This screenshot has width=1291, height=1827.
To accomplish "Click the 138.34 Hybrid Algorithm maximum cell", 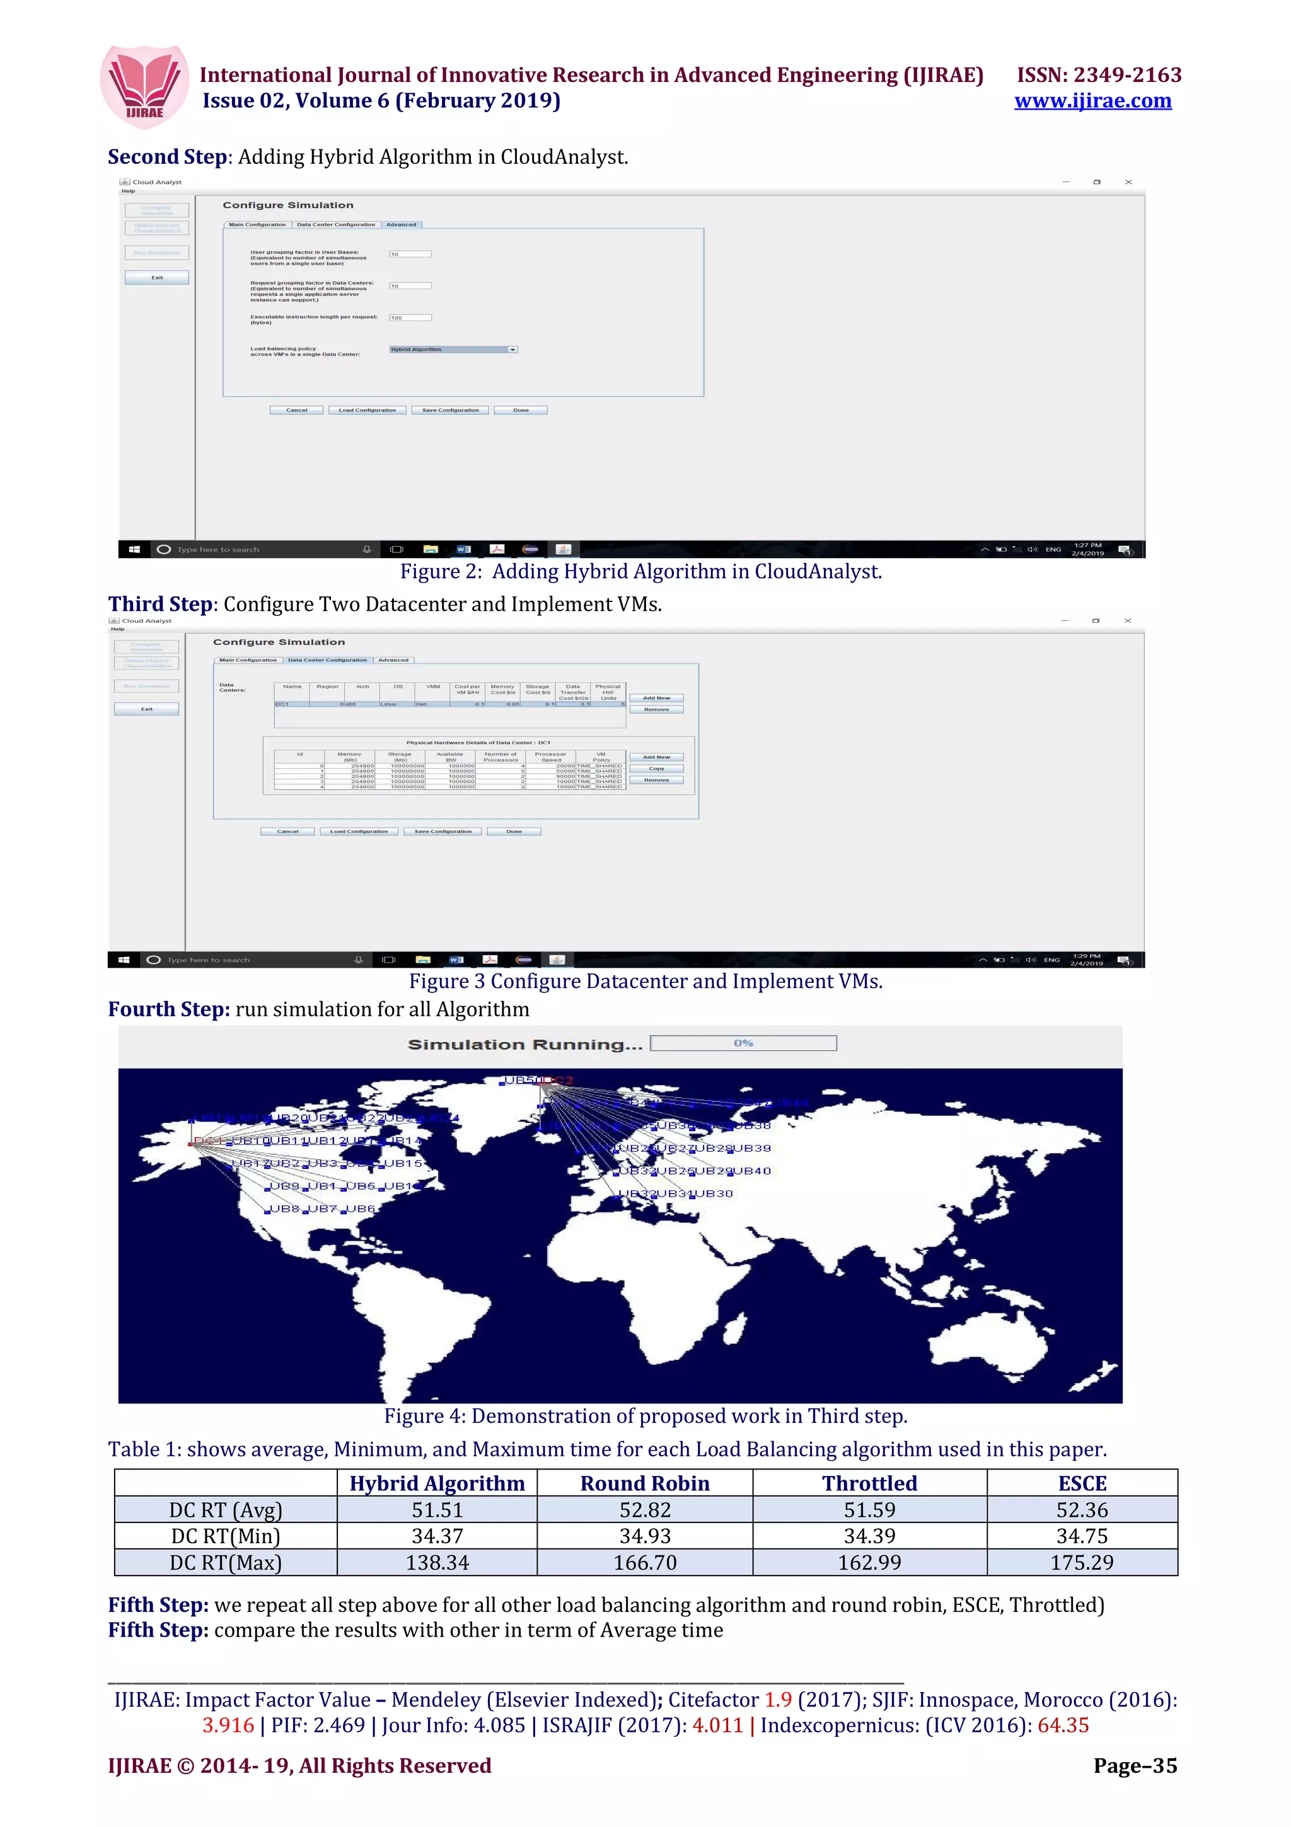I will [437, 1562].
